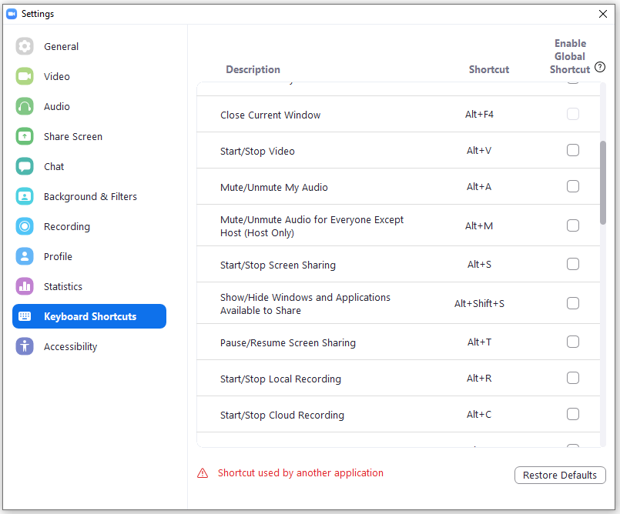
Task: Edit the Alt+R shortcut field
Action: (x=479, y=379)
